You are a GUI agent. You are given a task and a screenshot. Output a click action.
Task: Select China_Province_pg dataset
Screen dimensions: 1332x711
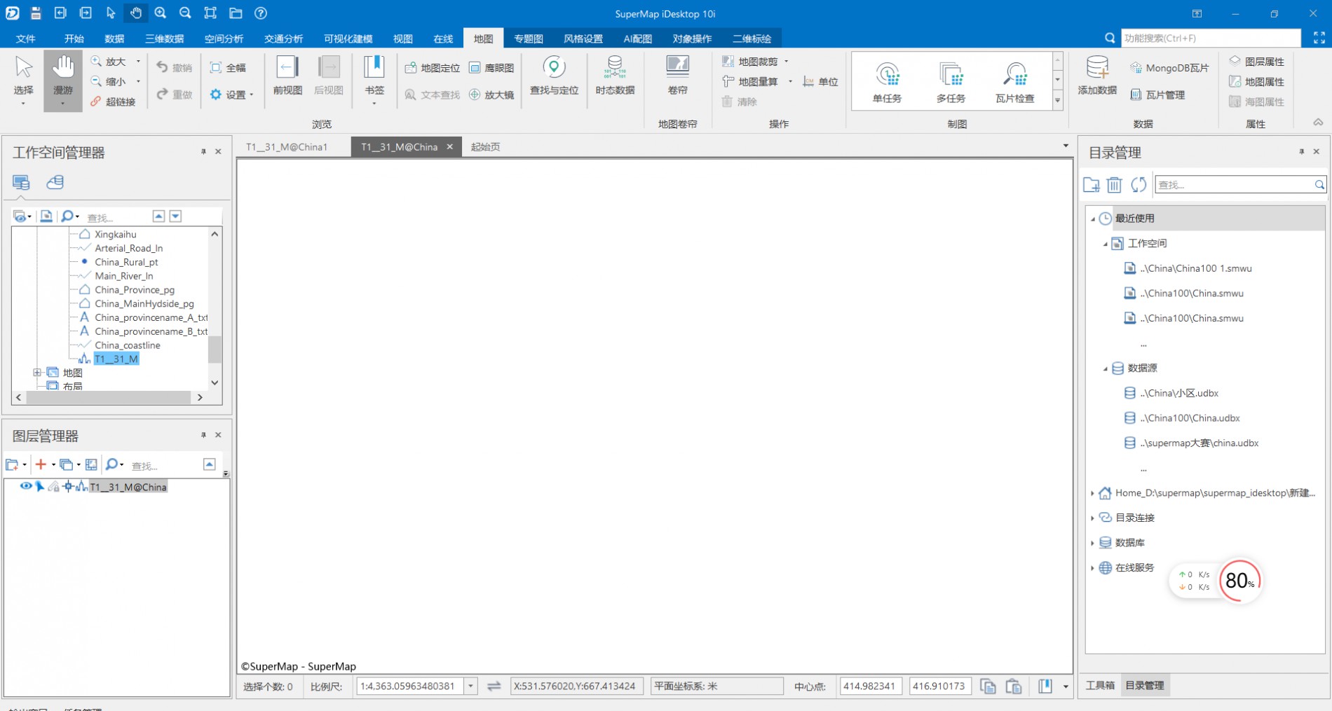click(135, 289)
